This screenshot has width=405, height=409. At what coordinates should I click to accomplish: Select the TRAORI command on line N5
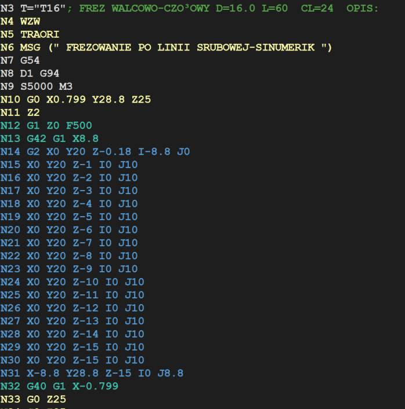coord(39,35)
